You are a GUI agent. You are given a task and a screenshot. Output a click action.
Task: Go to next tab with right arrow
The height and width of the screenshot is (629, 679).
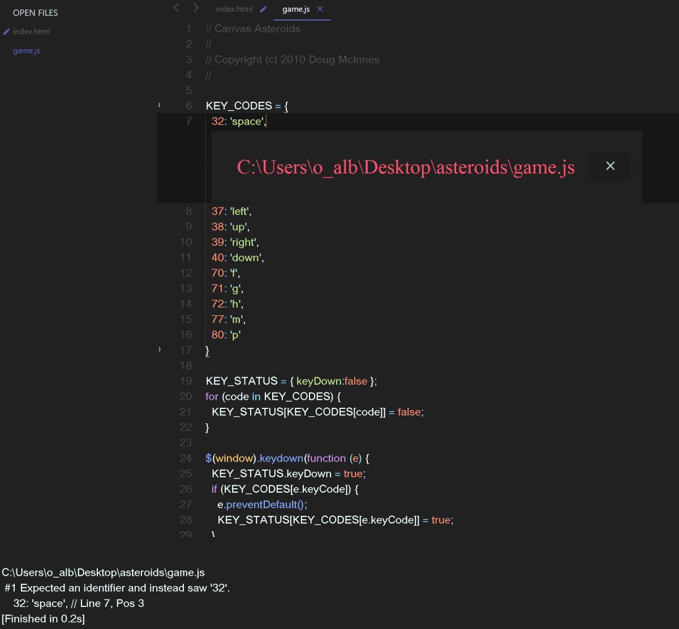click(x=196, y=8)
